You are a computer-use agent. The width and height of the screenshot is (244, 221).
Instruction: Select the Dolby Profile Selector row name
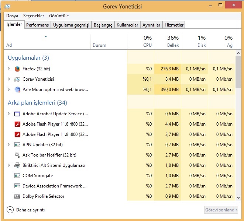point(44,196)
